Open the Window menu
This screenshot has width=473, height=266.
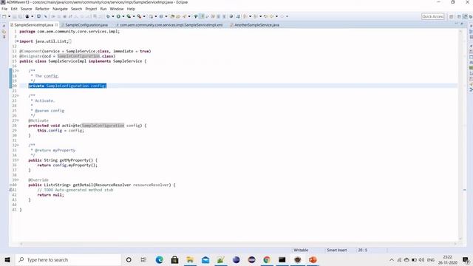coord(117,9)
